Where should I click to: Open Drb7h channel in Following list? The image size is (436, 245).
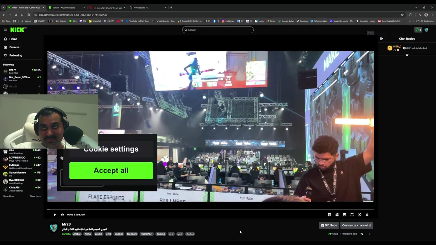tap(21, 71)
